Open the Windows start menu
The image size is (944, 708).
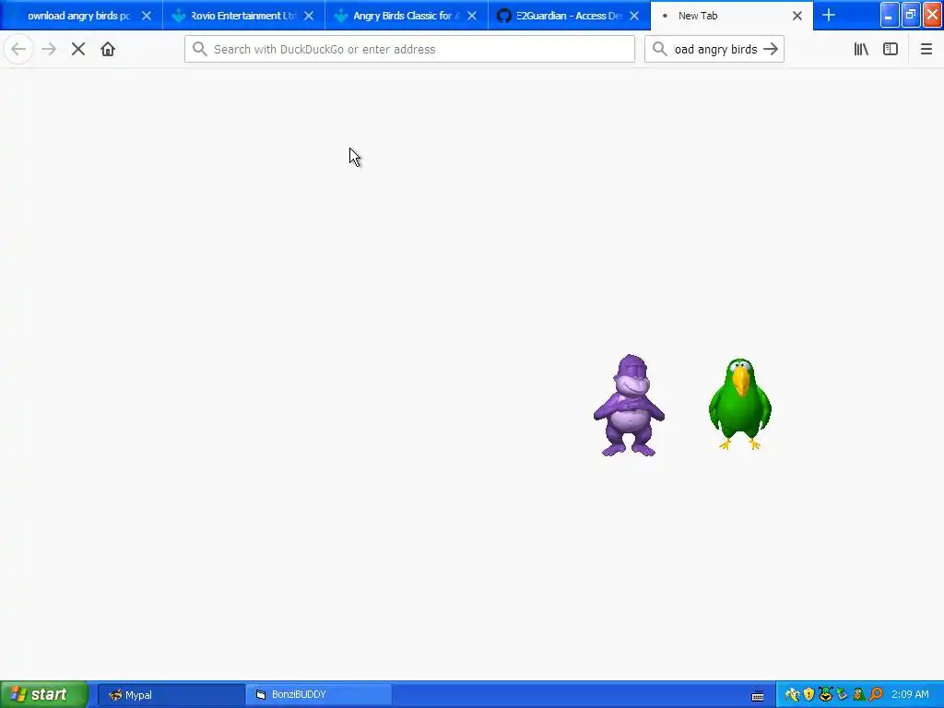click(x=43, y=694)
